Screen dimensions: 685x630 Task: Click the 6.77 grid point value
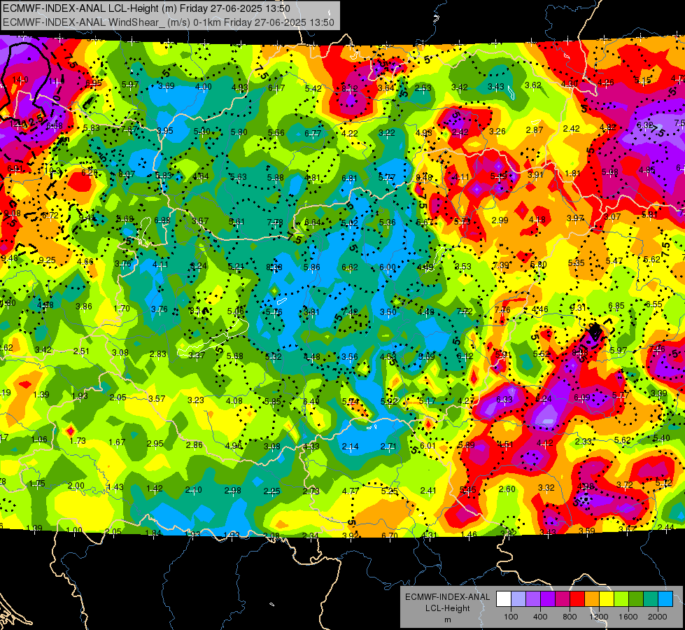click(313, 133)
